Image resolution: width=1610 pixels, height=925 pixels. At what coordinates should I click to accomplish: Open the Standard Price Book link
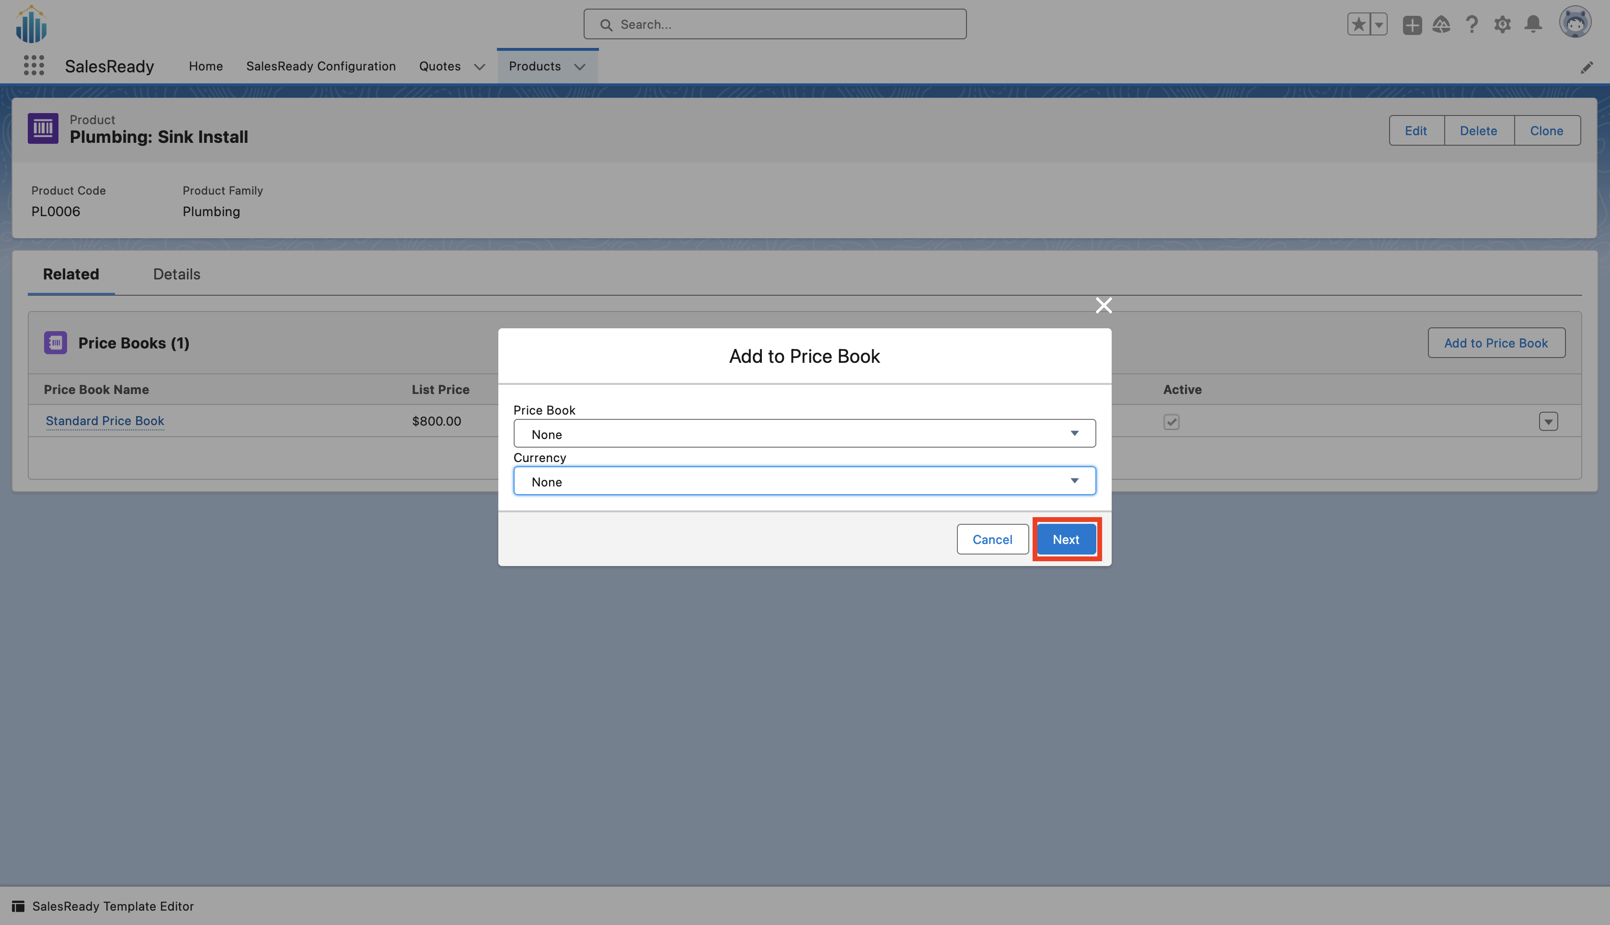click(105, 421)
